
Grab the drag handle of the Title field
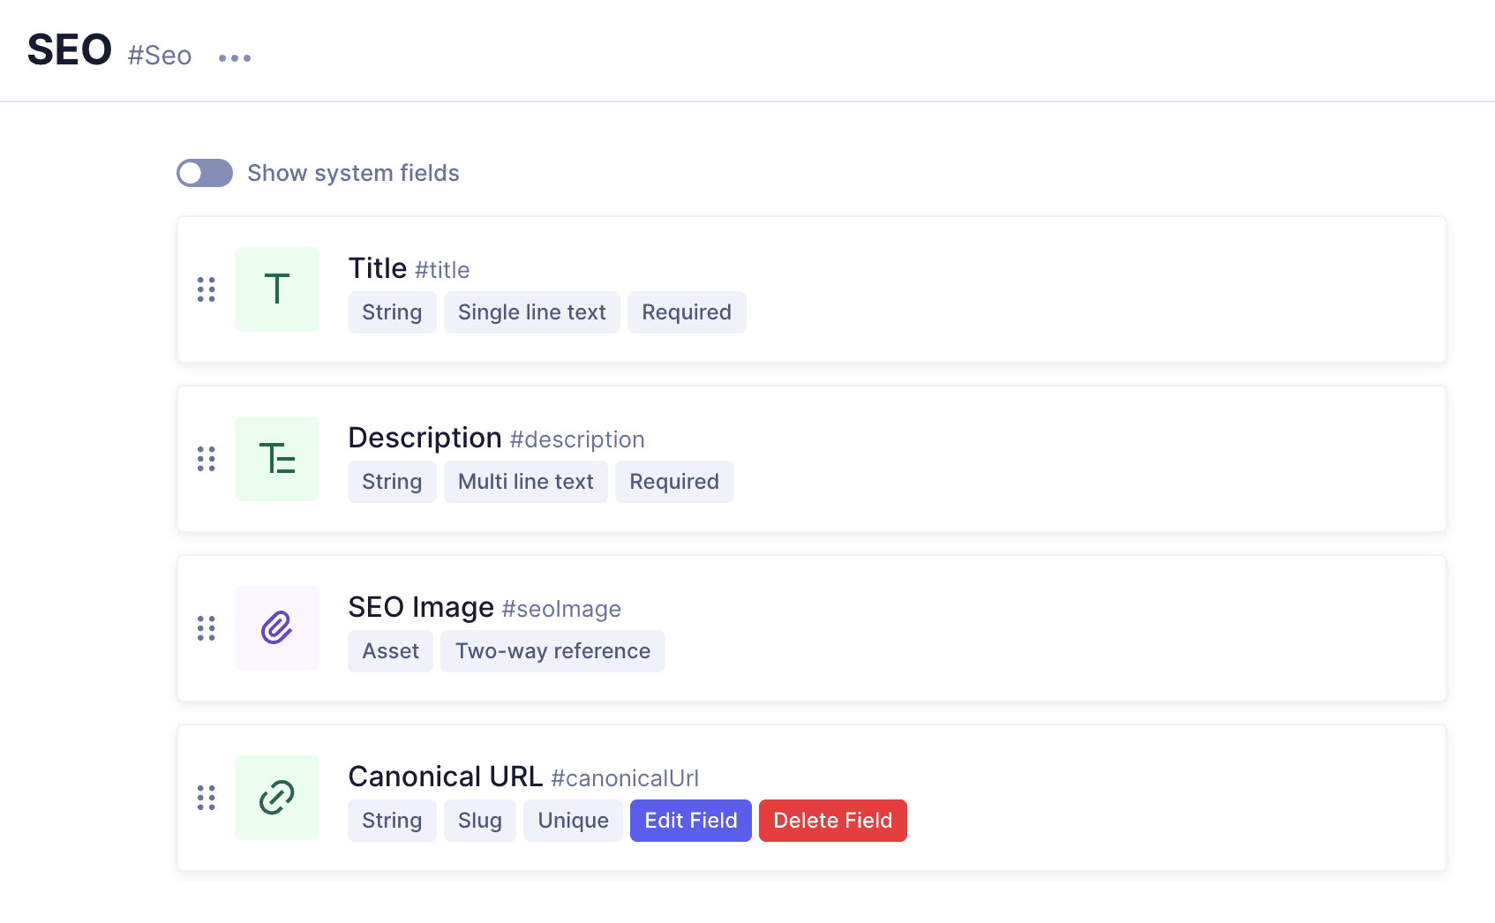tap(207, 289)
